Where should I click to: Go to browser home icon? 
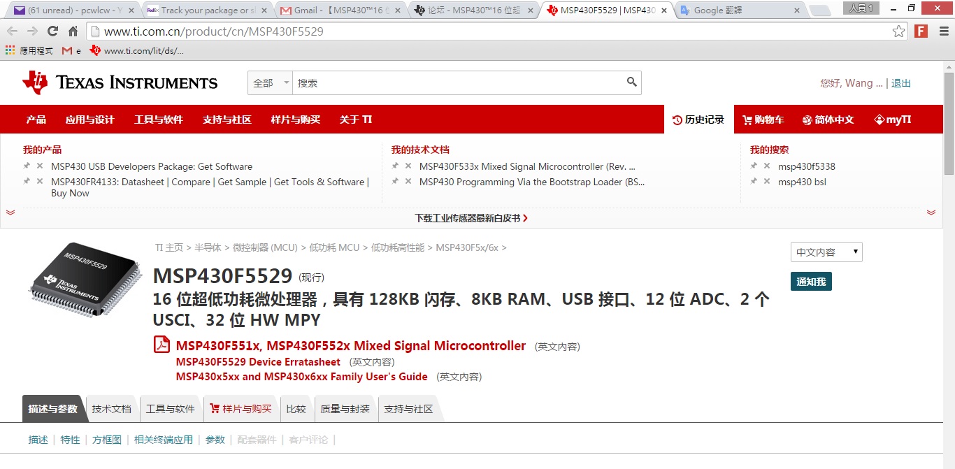[x=73, y=31]
